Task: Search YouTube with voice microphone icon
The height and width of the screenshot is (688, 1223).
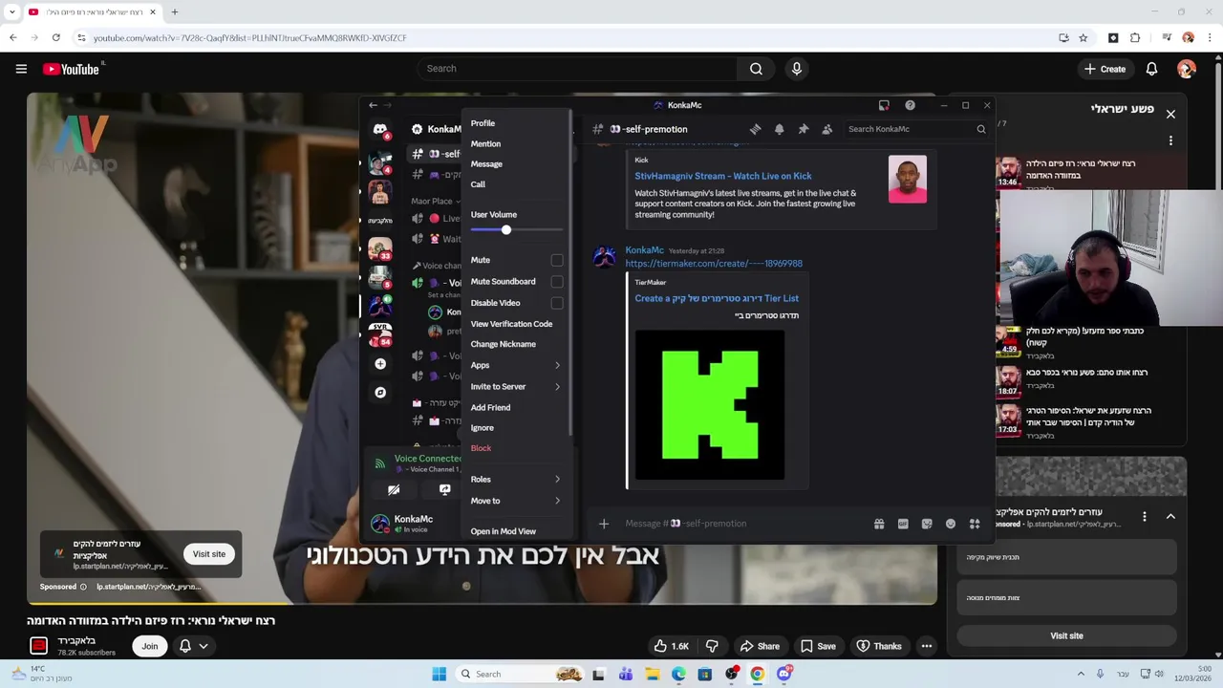Action: tap(796, 69)
